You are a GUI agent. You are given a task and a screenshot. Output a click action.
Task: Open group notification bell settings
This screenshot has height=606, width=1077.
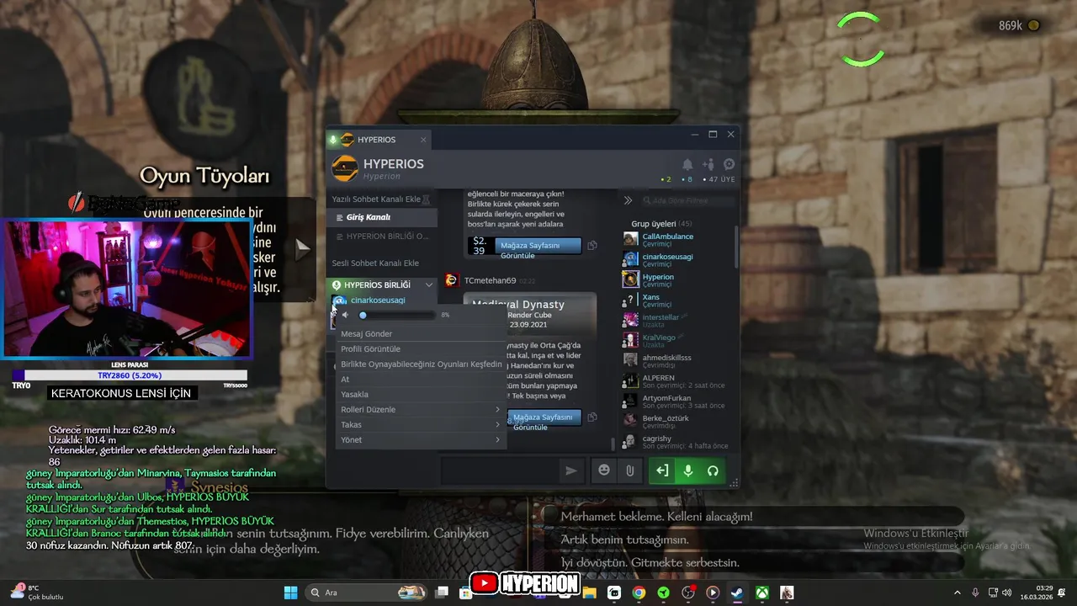687,164
